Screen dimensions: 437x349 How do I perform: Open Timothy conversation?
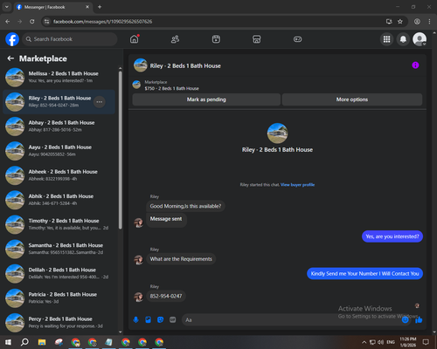point(59,224)
